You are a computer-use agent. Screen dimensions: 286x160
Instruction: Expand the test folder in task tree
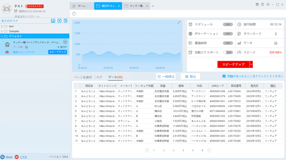coord(2,26)
